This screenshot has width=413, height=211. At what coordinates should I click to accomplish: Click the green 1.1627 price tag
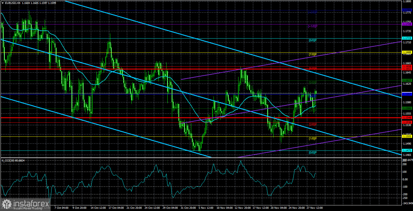[407, 80]
